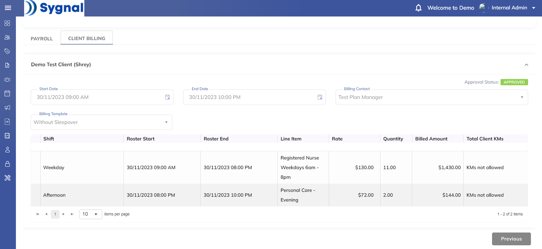Screen dimensions: 542x249
Task: Open the calendar icon in sidebar
Action: (7, 94)
